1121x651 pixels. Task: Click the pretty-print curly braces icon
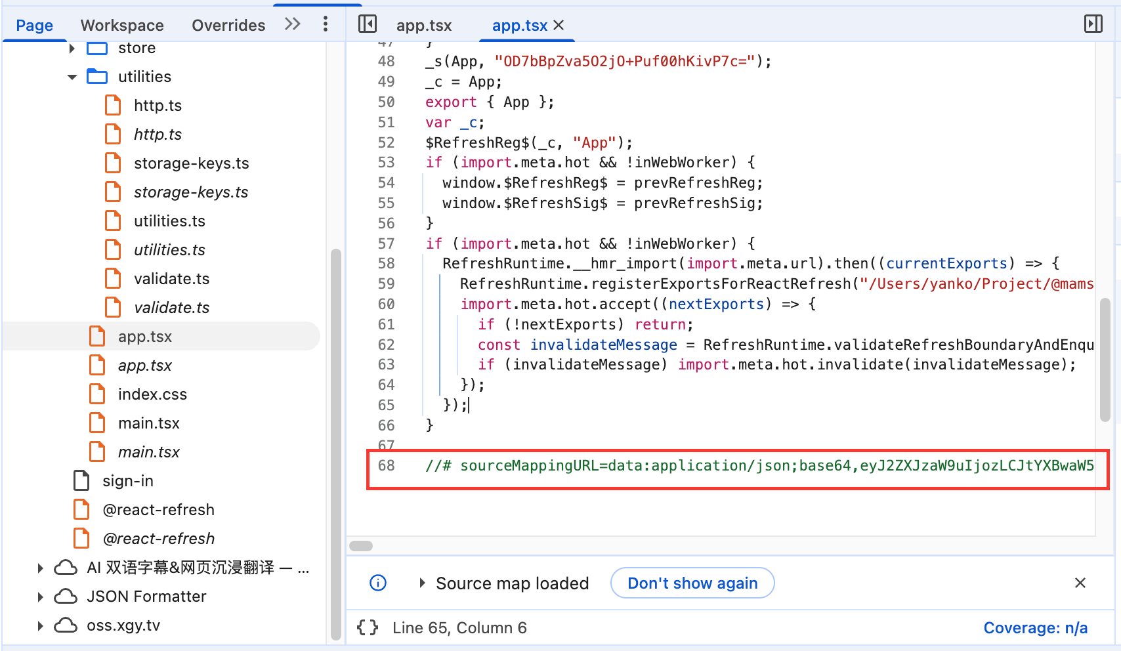click(x=368, y=627)
